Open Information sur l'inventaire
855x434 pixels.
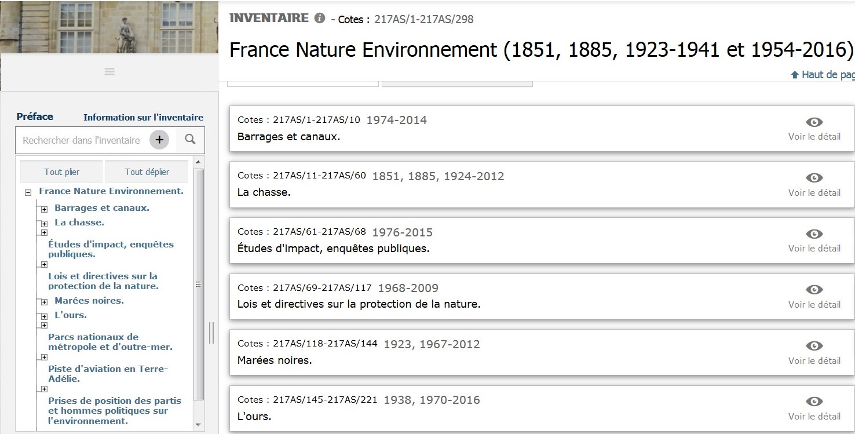tap(143, 117)
